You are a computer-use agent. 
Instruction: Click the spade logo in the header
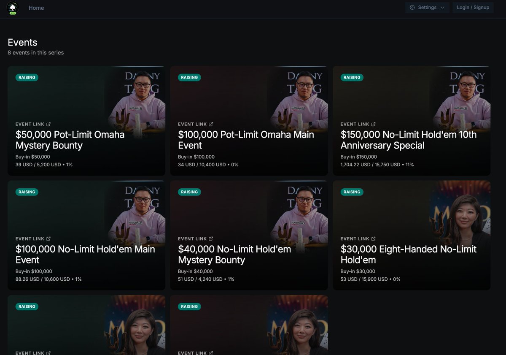[x=13, y=8]
